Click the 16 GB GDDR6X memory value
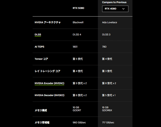Screen dimensions: 161x127 107,109
